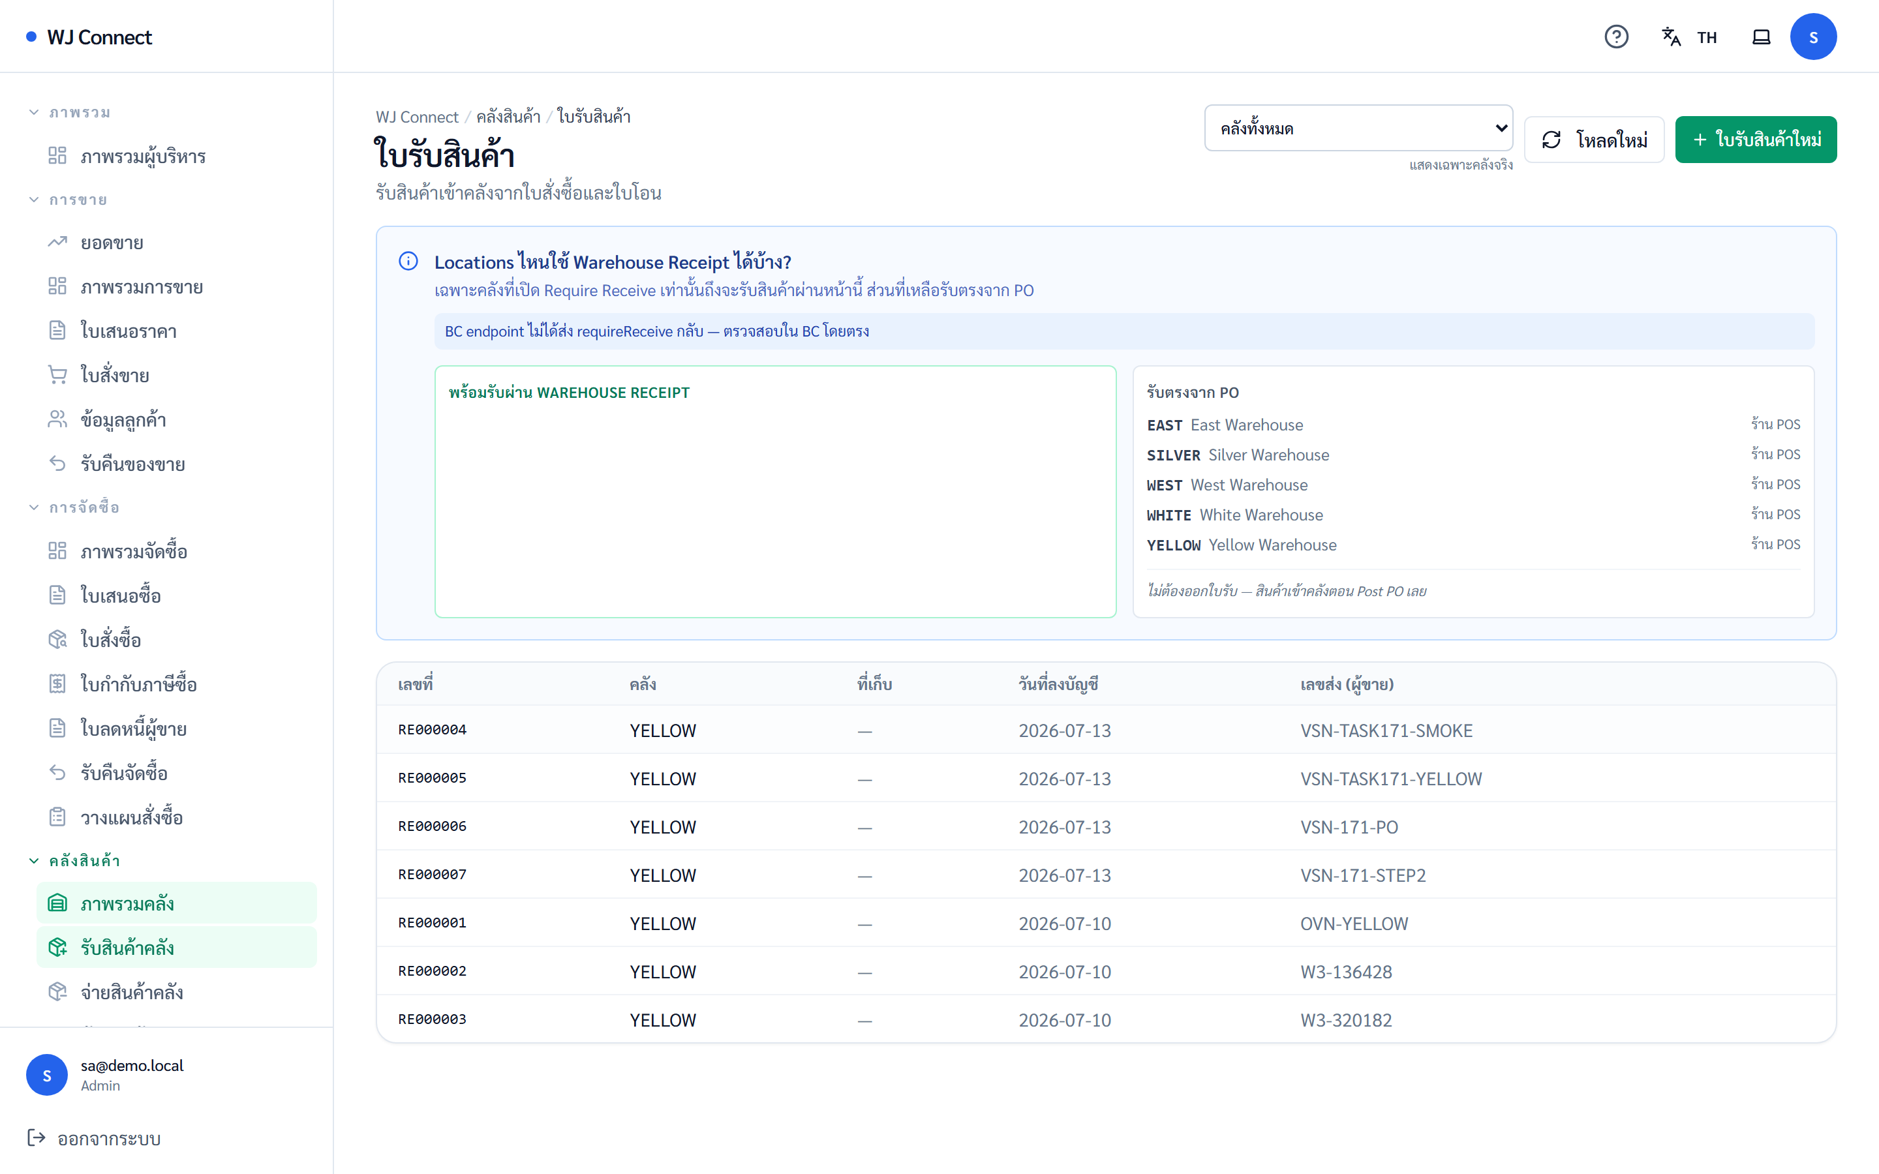Click vendor shipment VSN-TASK171-SMOKE
This screenshot has width=1879, height=1174.
coord(1386,730)
